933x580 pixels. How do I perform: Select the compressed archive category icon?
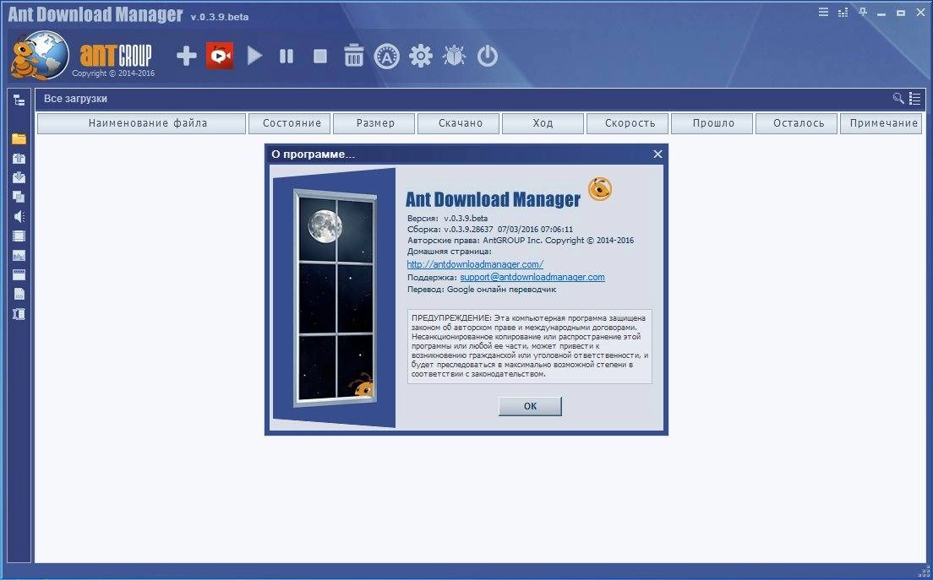19,314
